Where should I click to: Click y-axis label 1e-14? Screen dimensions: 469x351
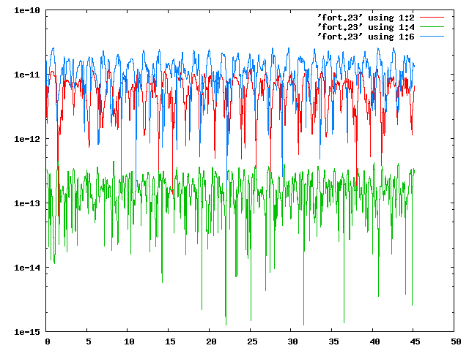[x=27, y=268]
